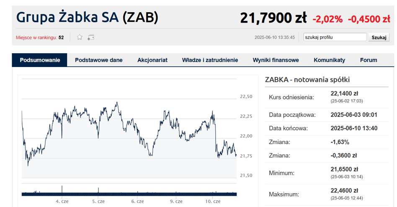Open the Akcjonariat tab

[152, 60]
